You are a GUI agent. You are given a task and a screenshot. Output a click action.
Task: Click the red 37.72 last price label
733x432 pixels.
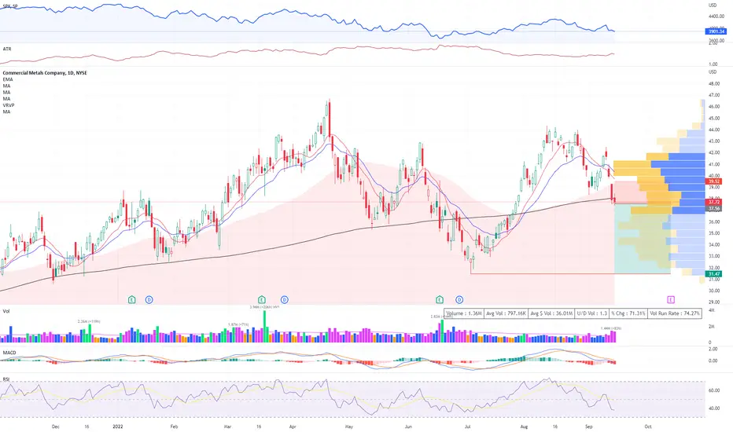click(714, 202)
